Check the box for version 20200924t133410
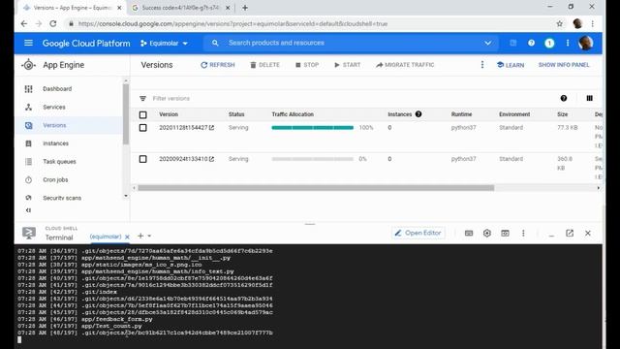The image size is (620, 349). (x=143, y=159)
